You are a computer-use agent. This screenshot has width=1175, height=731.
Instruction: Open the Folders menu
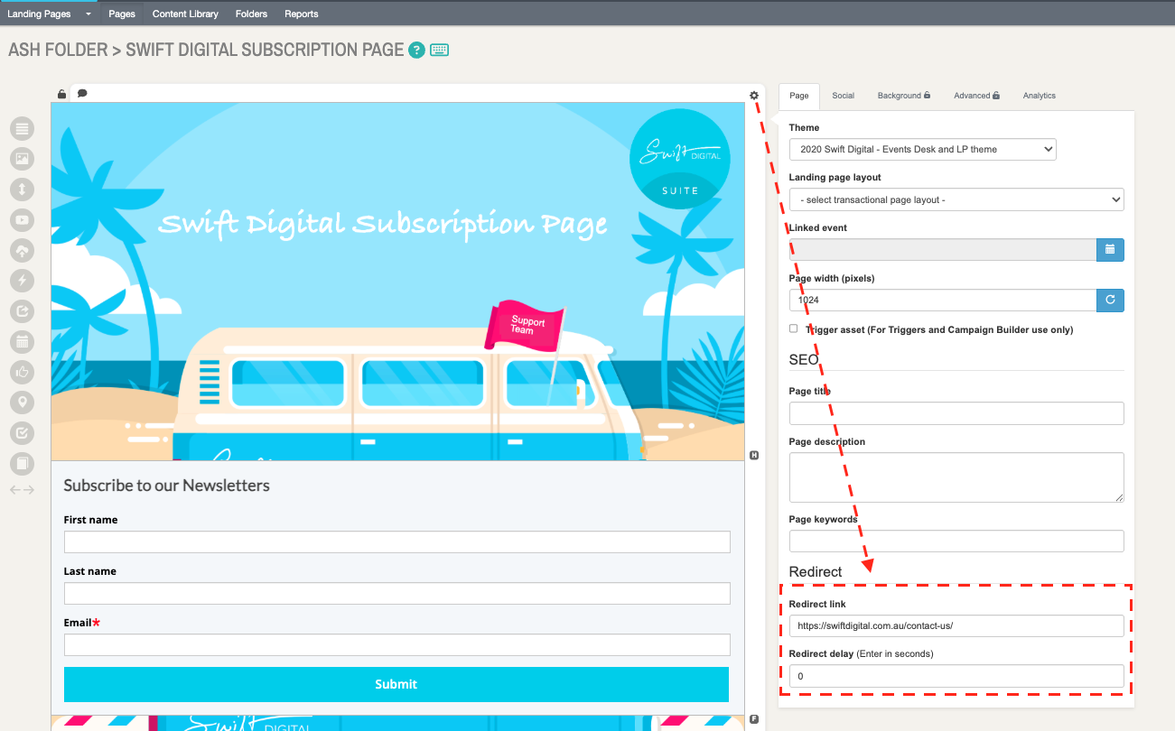(251, 14)
